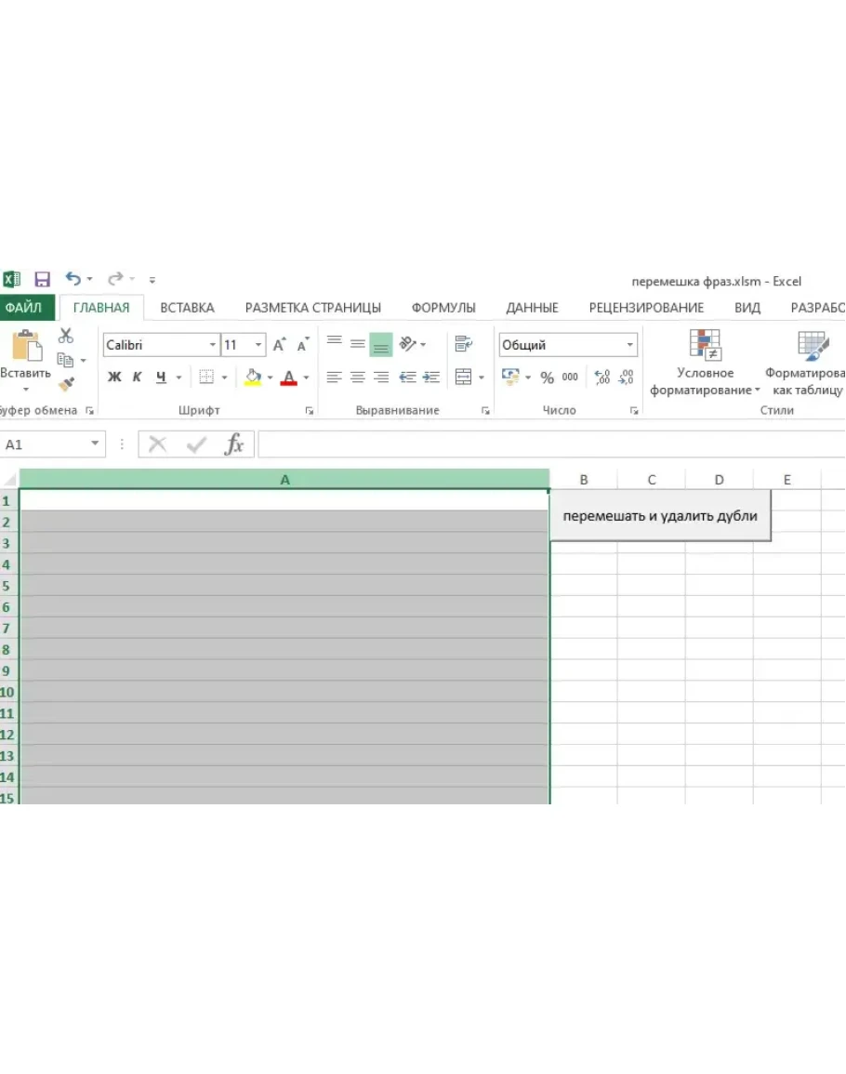Viewport: 846px width, 1074px height.
Task: Open the fill color palette arrow
Action: click(x=270, y=377)
